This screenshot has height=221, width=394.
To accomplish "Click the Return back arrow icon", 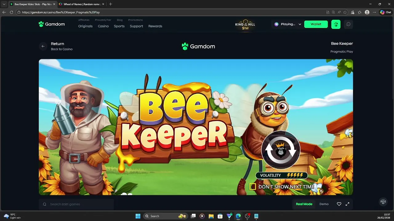I will click(43, 46).
